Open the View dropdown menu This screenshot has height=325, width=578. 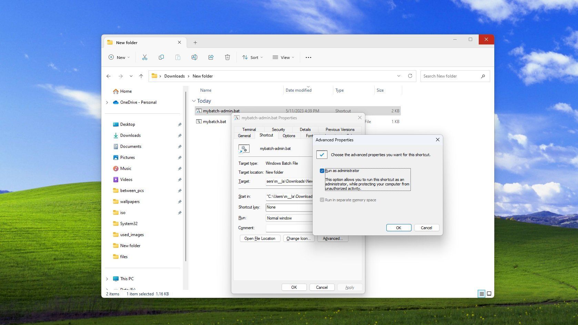[283, 58]
